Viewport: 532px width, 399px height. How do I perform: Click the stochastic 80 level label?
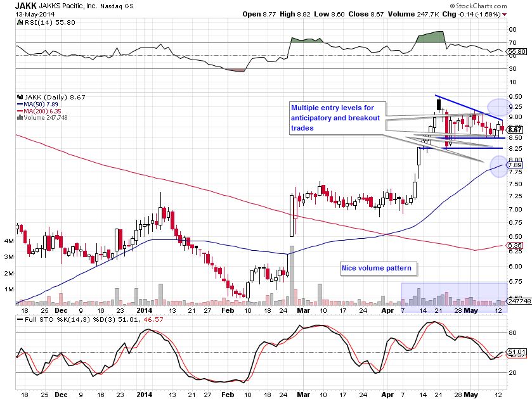[x=512, y=333]
